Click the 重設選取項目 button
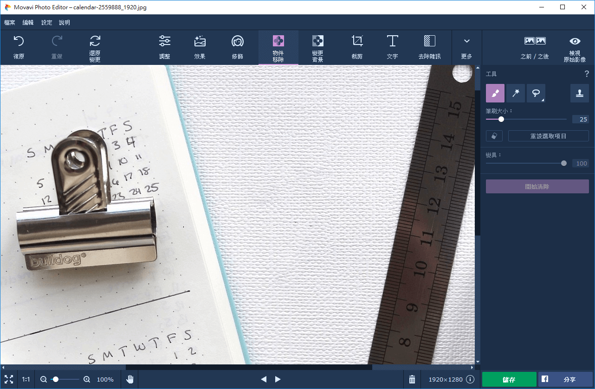The height and width of the screenshot is (389, 595). click(x=548, y=136)
